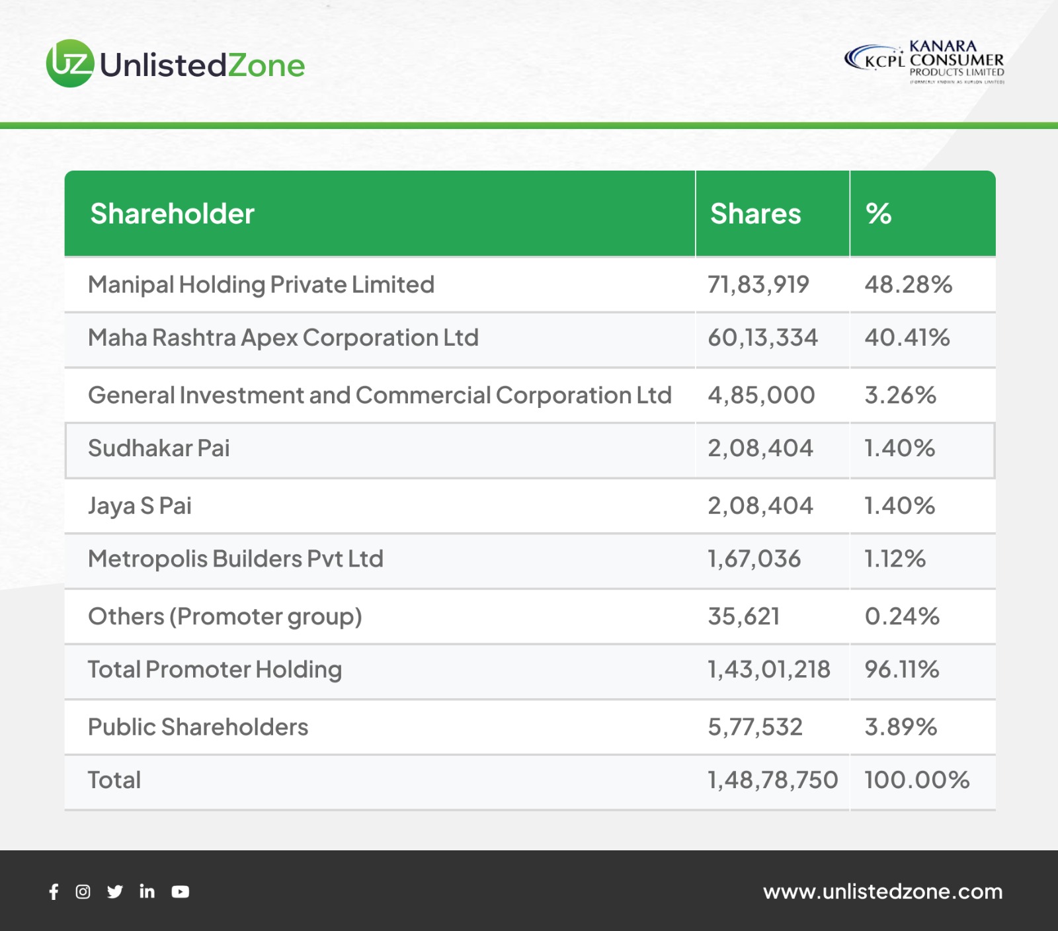This screenshot has width=1058, height=931.
Task: Click the UnlistedZone UZ logo icon
Action: point(70,63)
